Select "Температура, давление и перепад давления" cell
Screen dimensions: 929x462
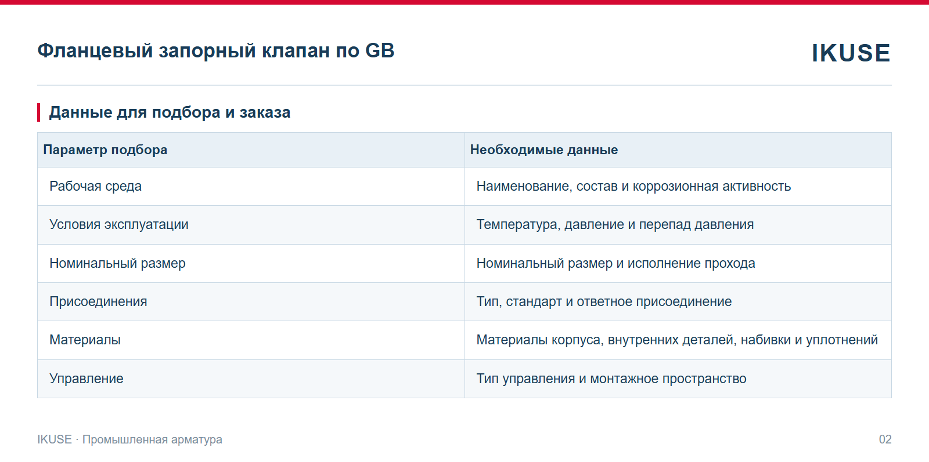678,225
